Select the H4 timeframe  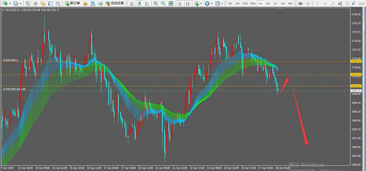(x=268, y=3)
